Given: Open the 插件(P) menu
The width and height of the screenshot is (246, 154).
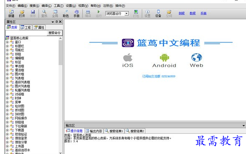Looking at the screenshot, I should click(120, 6).
